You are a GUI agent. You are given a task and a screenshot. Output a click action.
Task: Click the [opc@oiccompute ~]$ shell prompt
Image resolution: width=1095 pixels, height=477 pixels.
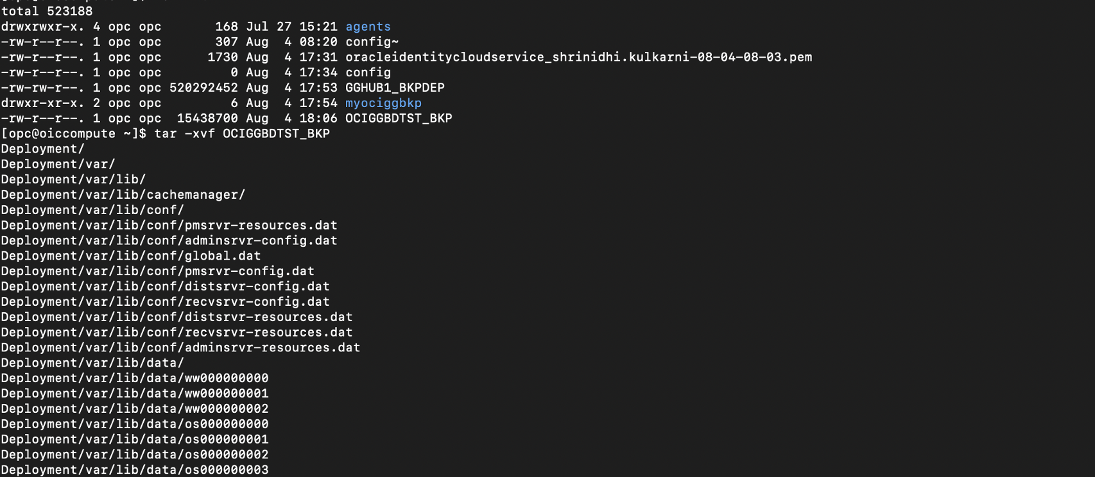point(74,133)
